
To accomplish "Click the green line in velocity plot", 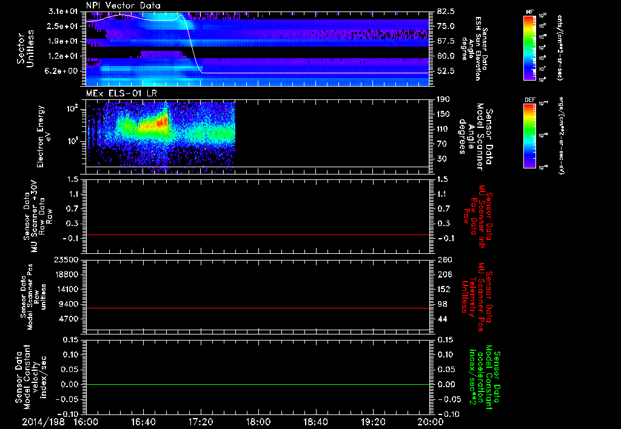I will tap(257, 384).
